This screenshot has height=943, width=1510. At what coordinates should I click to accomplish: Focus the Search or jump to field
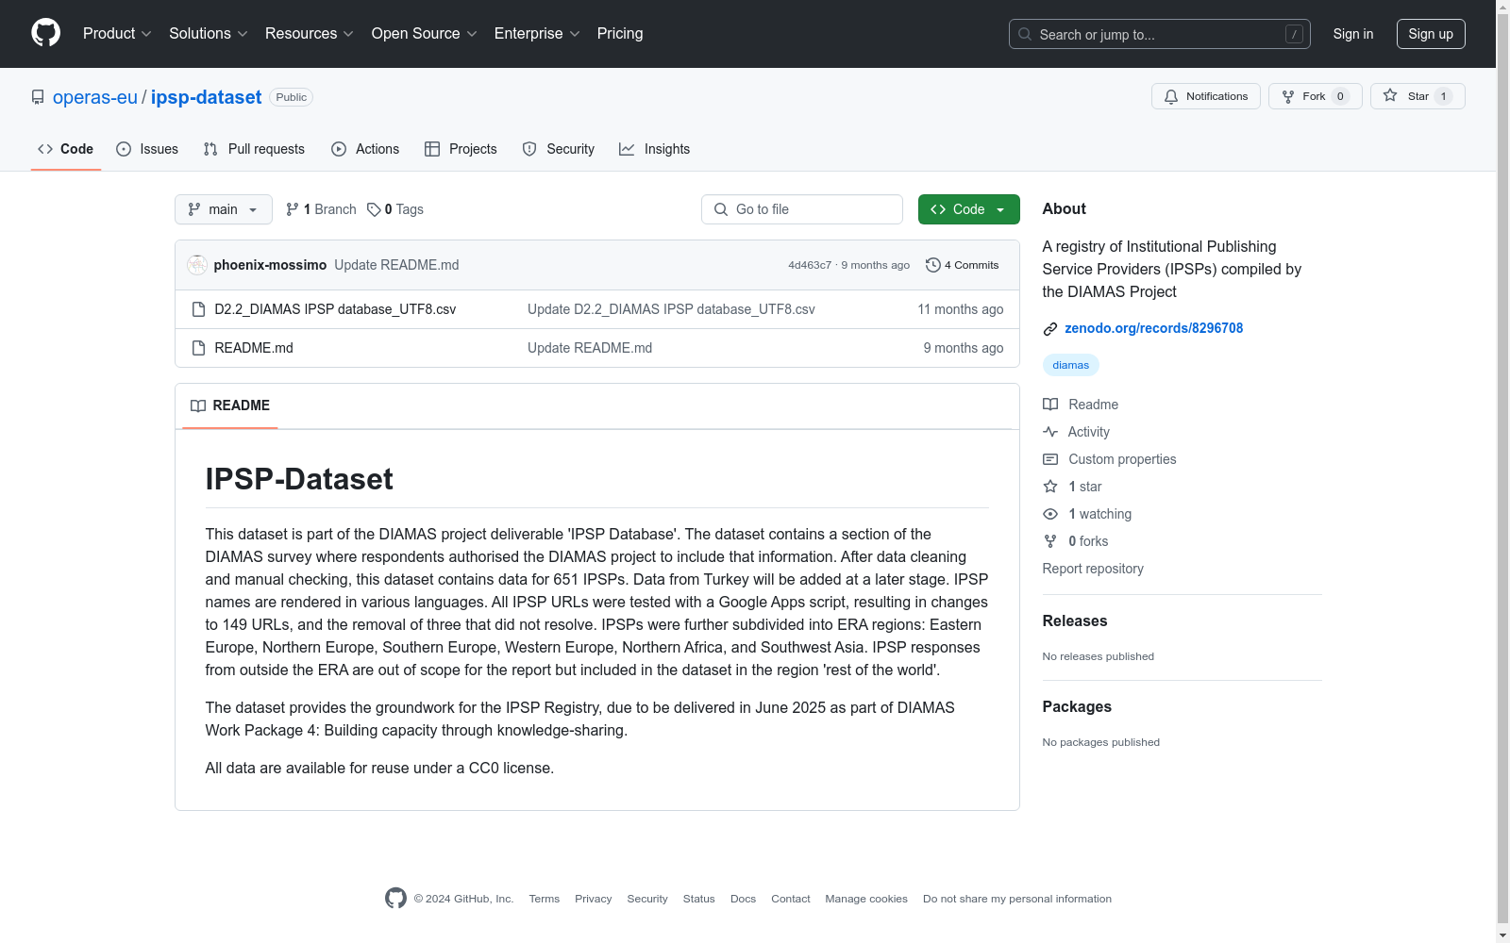point(1160,34)
